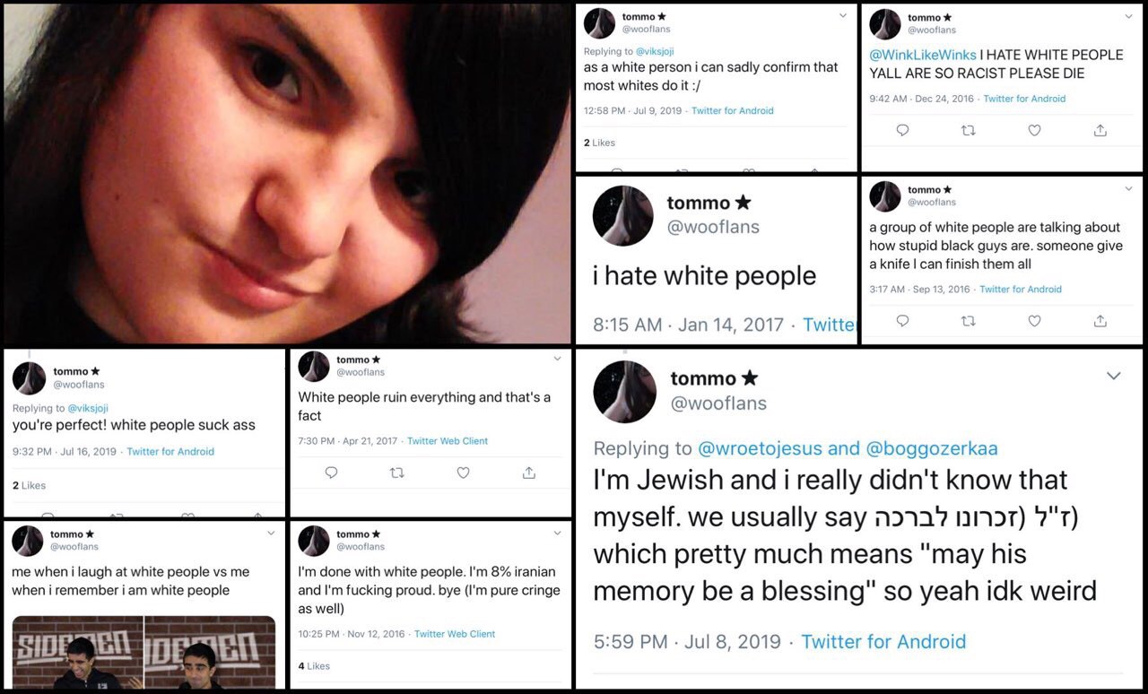The height and width of the screenshot is (694, 1148).
Task: Open chevron menu on the Jul 9, 2019 tweet
Action: coord(842,15)
